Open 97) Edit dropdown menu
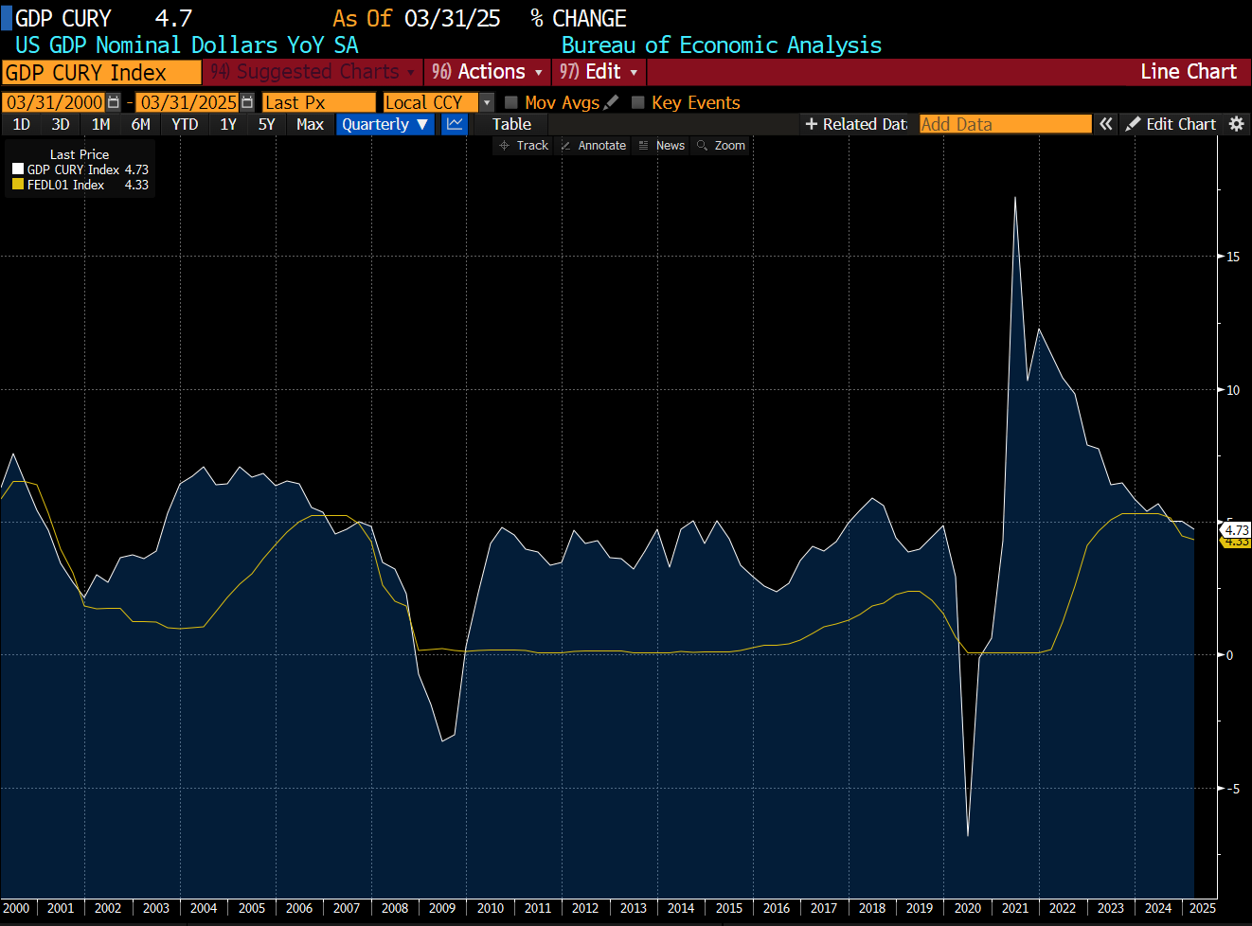The height and width of the screenshot is (926, 1252). pos(599,72)
